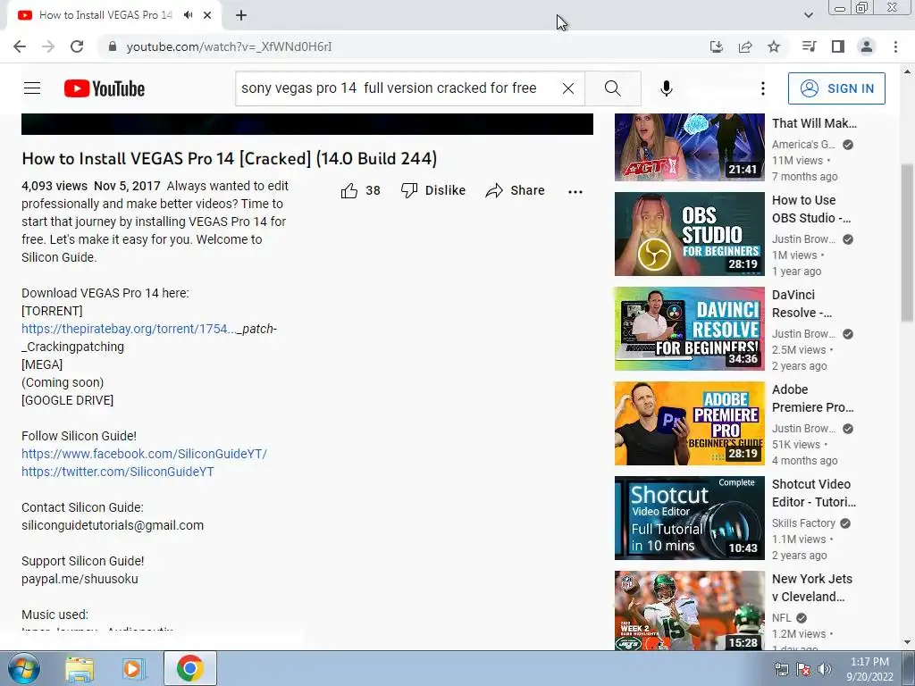915x686 pixels.
Task: Launch Windows Media Player from the taskbar
Action: point(134,668)
